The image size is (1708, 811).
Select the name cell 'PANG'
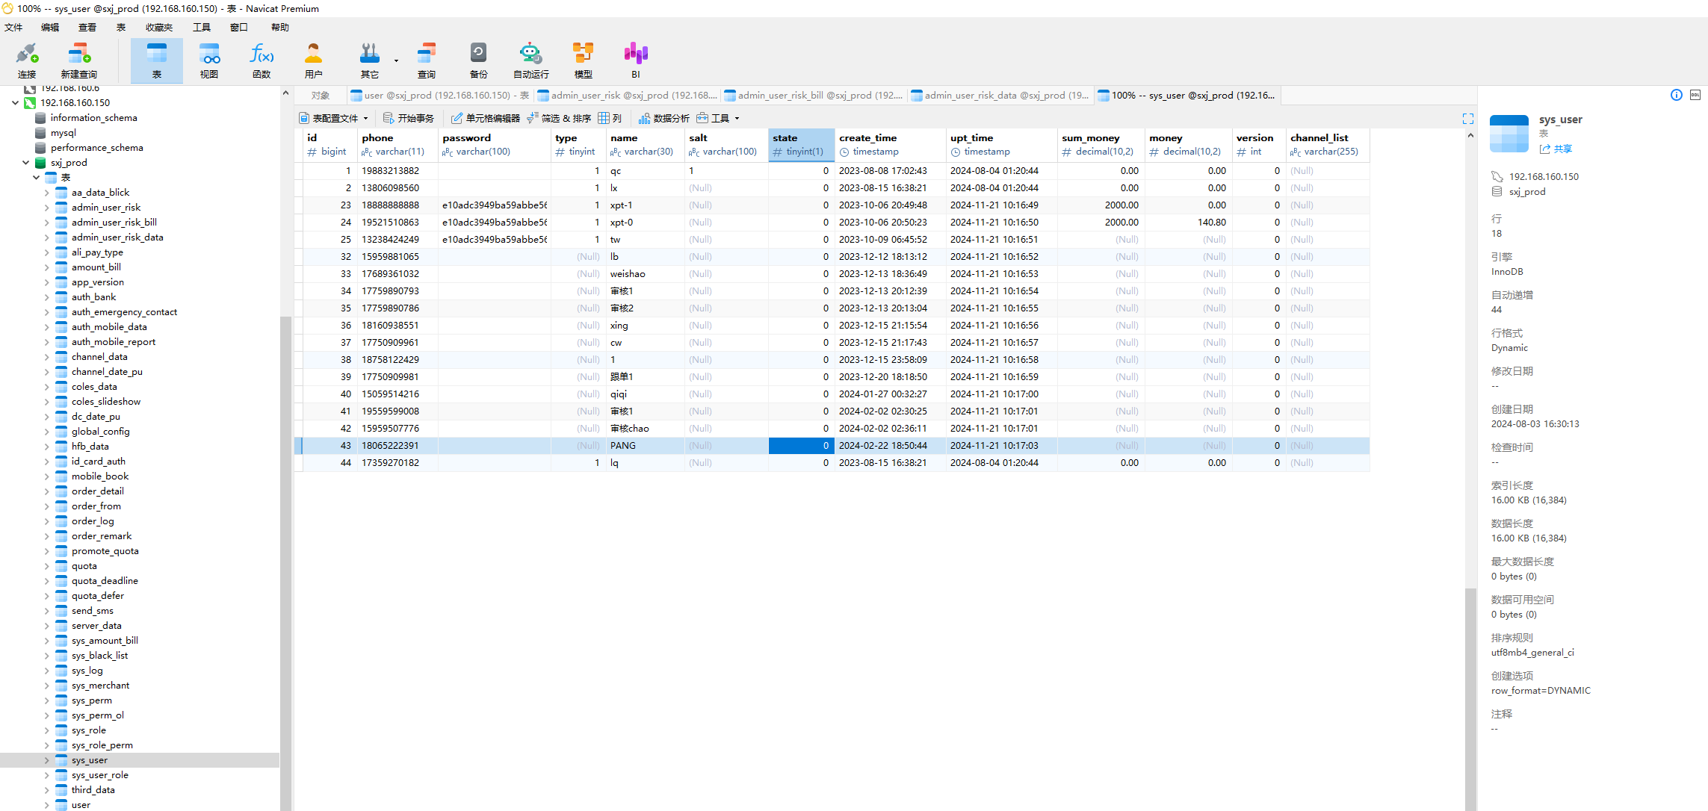644,446
